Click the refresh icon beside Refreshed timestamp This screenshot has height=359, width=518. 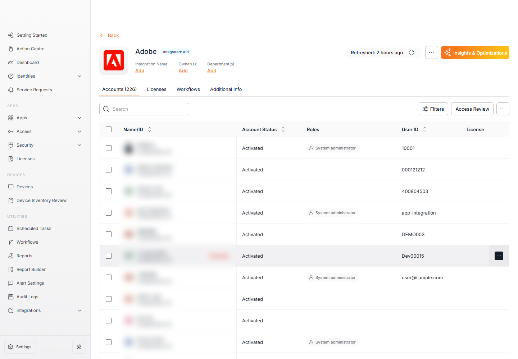[x=412, y=52]
